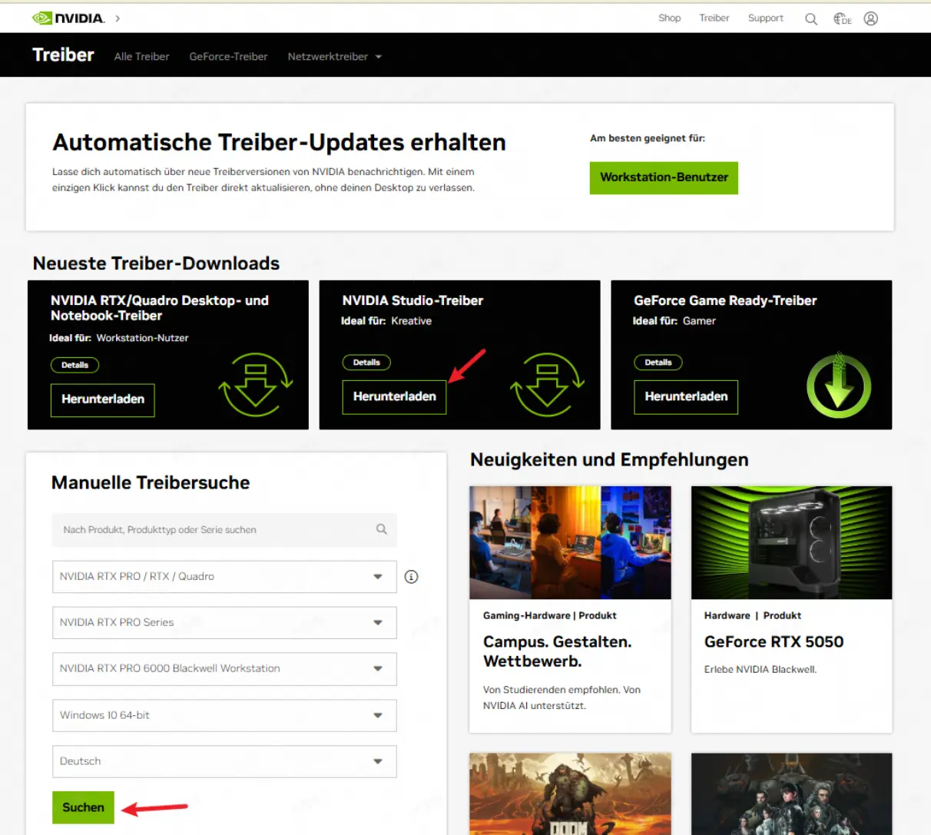Click the product search input field
Image resolution: width=931 pixels, height=835 pixels.
click(x=224, y=530)
